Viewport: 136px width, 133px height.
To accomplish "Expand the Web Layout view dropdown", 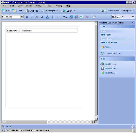I will (x=58, y=11).
